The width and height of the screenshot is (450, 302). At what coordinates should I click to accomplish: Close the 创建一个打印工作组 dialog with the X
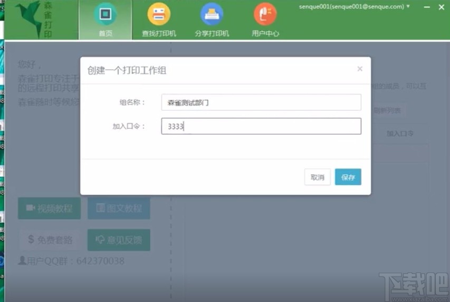[360, 69]
